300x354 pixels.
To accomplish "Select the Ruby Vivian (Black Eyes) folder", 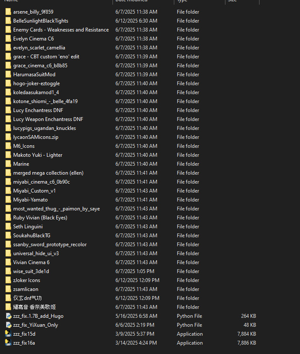I will (40, 218).
